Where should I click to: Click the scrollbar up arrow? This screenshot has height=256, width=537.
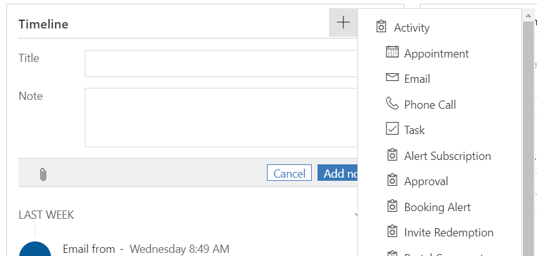pyautogui.click(x=528, y=15)
